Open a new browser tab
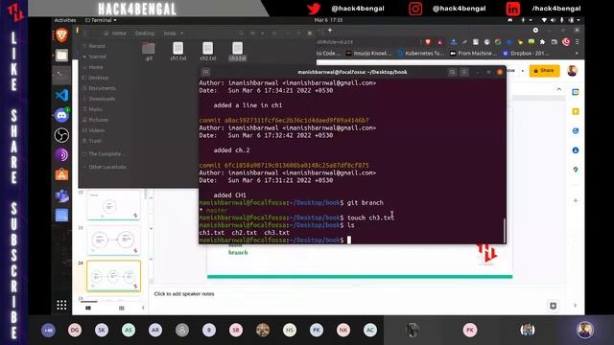This screenshot has height=345, width=614. point(330,30)
